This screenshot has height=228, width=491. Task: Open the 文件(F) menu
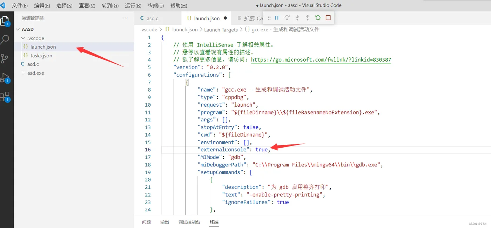(20, 6)
